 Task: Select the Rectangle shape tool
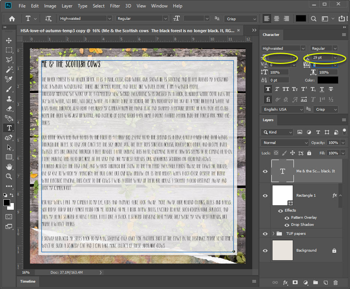[x=9, y=157]
